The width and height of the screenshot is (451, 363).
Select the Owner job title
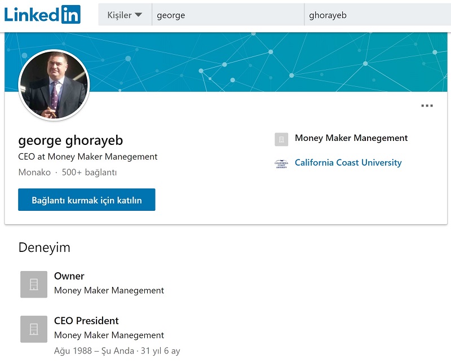click(69, 276)
